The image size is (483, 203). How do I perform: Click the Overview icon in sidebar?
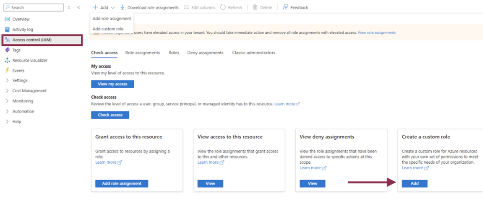7,19
